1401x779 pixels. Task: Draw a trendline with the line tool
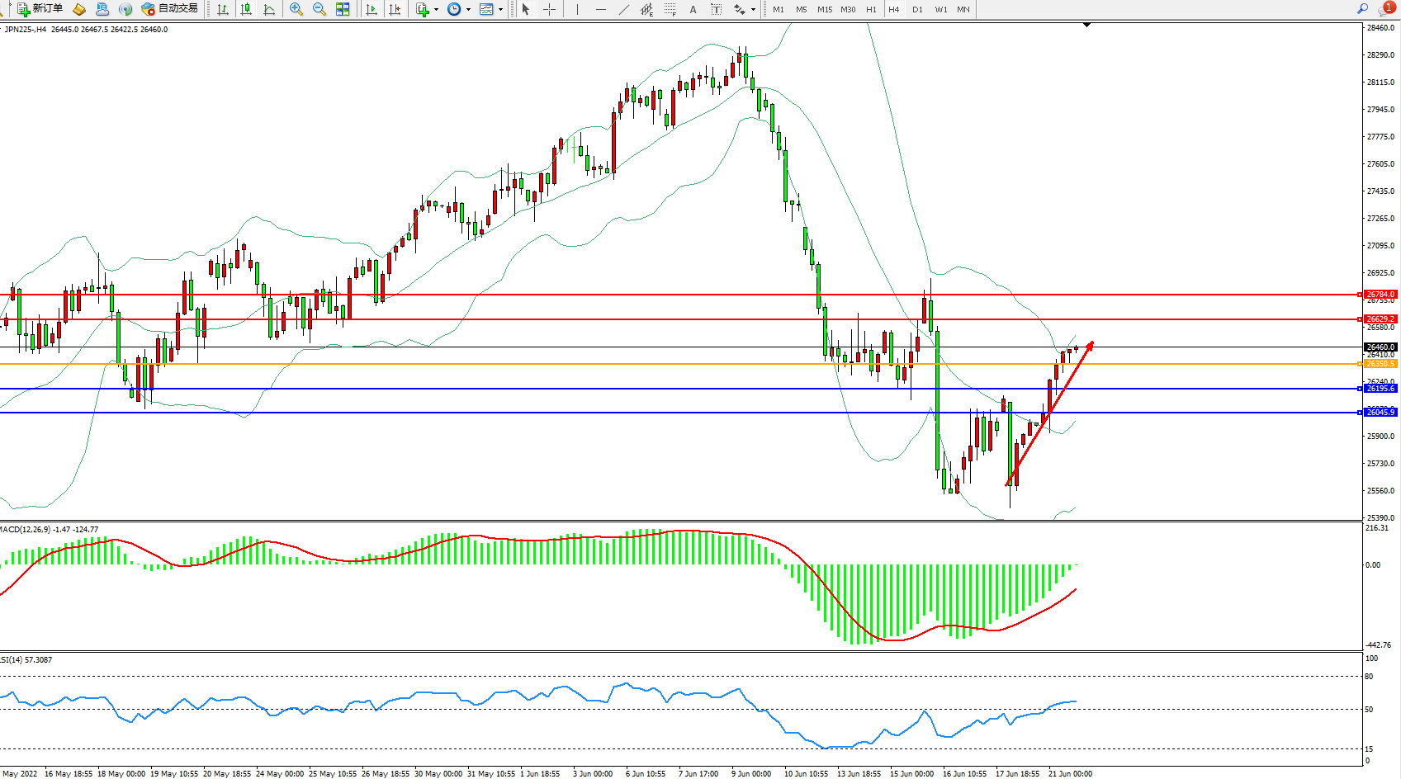coord(624,9)
